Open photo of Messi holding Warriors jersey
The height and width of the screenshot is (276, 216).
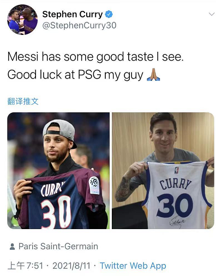pos(163,171)
